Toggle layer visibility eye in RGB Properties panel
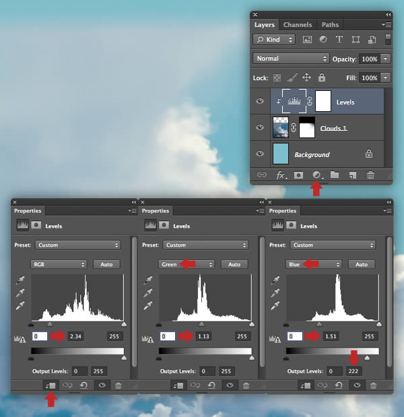404x417 pixels. tap(102, 385)
